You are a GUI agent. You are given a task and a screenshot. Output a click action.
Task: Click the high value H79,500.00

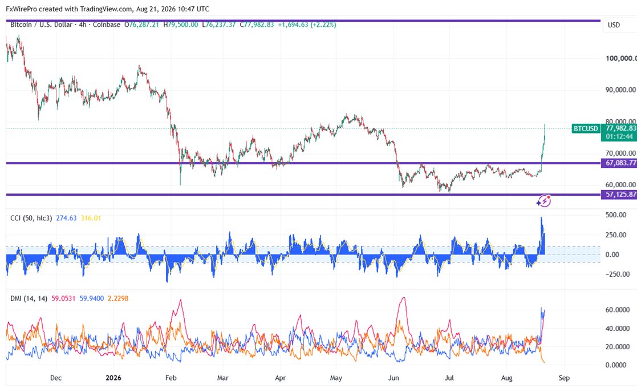(x=180, y=25)
